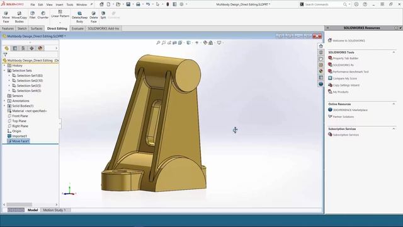Open the File menu
Viewport: 403px width, 227px height.
coord(33,4)
